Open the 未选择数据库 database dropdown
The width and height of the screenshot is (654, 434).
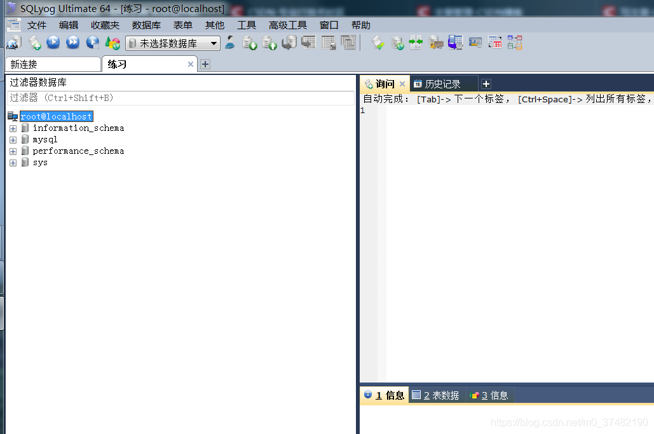173,43
